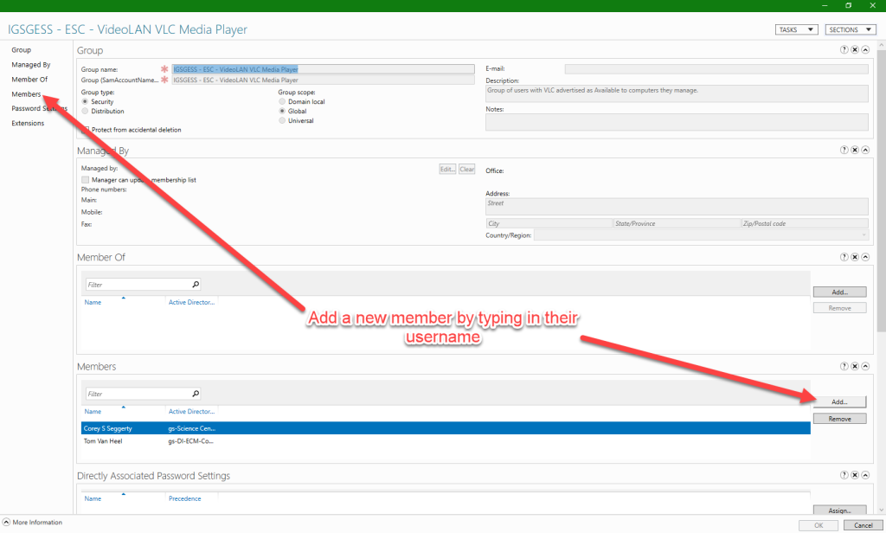
Task: Collapse the Member Of section
Action: point(865,257)
